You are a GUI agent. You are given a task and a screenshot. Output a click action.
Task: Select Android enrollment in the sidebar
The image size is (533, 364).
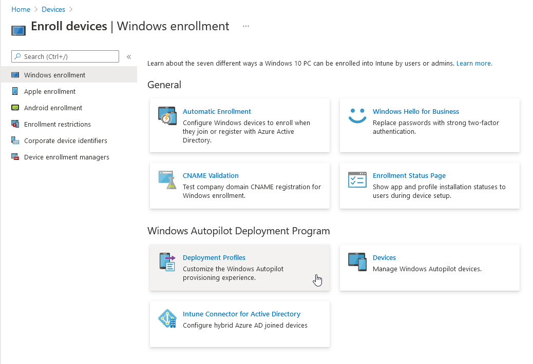(x=53, y=108)
